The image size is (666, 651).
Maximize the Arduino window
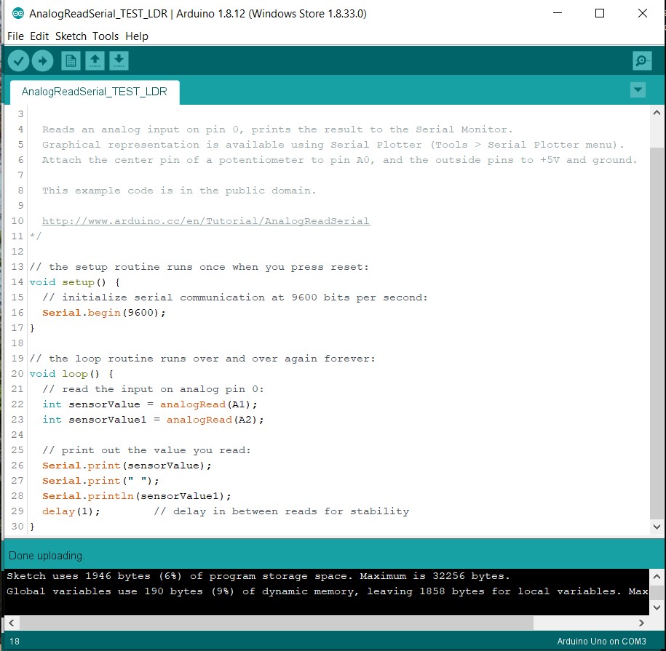600,13
